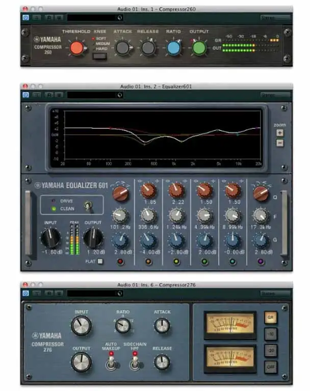Click the Q knob reading 1.85
Image resolution: width=310 pixels, height=391 pixels.
point(148,191)
